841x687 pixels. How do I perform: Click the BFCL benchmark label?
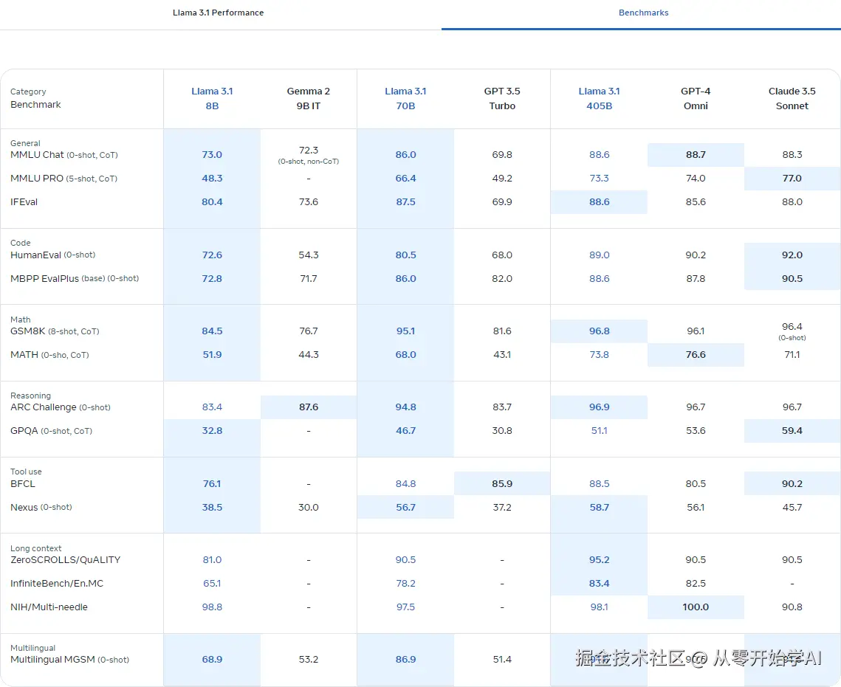click(23, 484)
